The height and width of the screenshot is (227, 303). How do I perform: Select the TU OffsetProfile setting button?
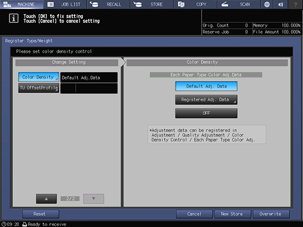(x=39, y=88)
